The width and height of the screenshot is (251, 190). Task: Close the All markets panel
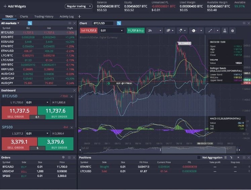[75, 23]
